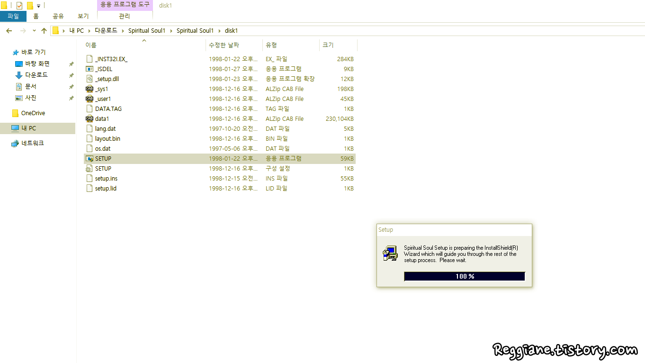Select the DATA.TAG file icon
Image resolution: width=645 pixels, height=363 pixels.
[90, 109]
